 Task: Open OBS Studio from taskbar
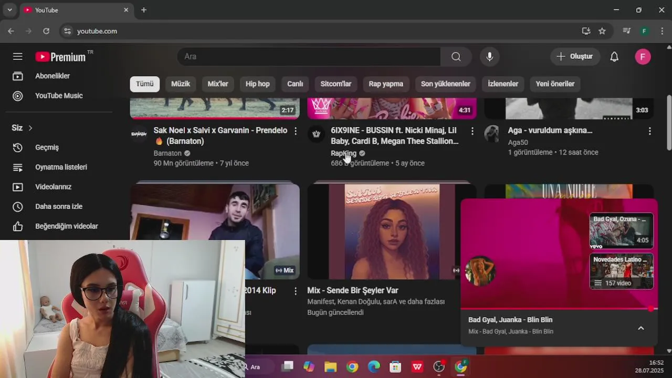pos(439,367)
